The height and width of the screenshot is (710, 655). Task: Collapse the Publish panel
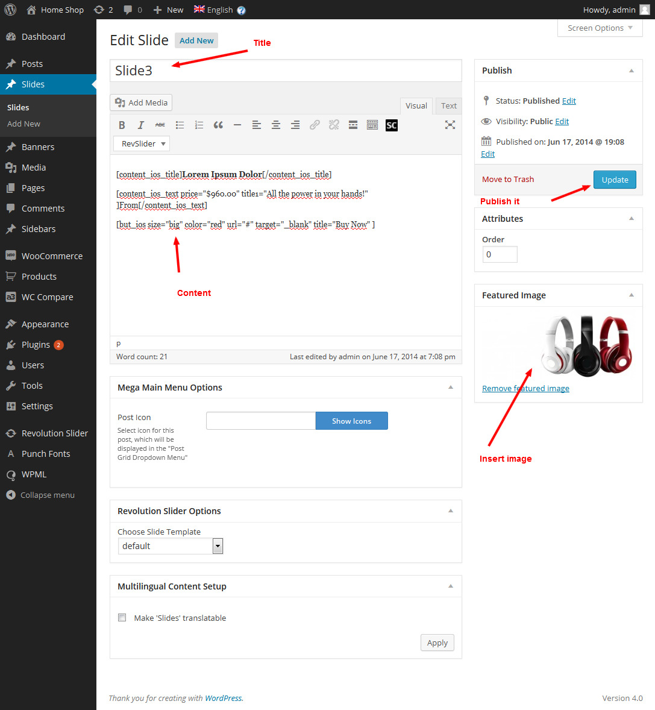pos(631,71)
